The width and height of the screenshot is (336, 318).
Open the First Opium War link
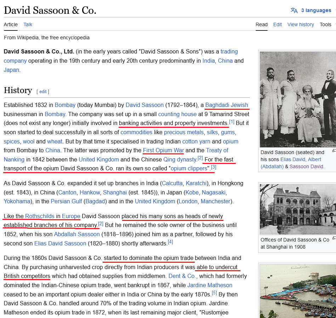(x=163, y=151)
